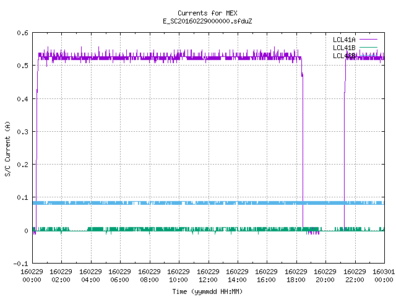Click the 160229 08:00 time tick label
This screenshot has width=396, height=297.
click(149, 276)
